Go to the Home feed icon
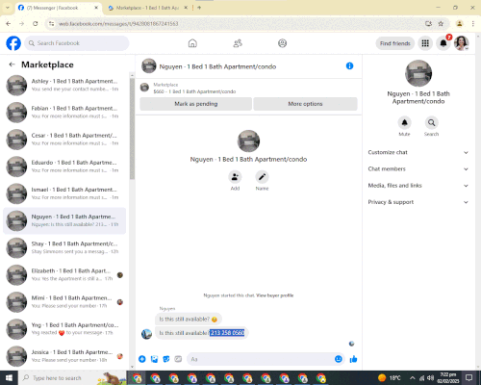 pyautogui.click(x=192, y=43)
